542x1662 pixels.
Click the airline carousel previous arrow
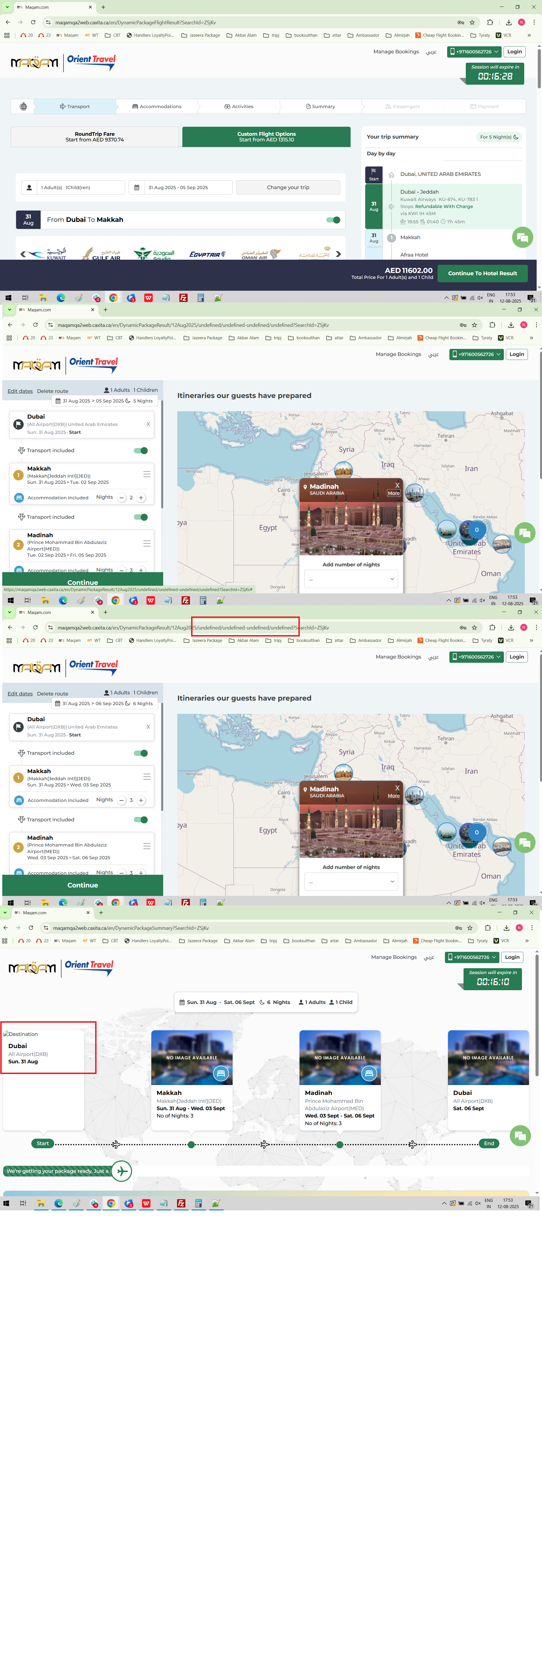[x=23, y=254]
